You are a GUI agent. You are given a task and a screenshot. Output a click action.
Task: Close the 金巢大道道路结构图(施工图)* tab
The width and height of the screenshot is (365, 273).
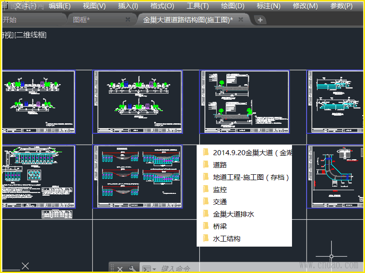pos(241,20)
